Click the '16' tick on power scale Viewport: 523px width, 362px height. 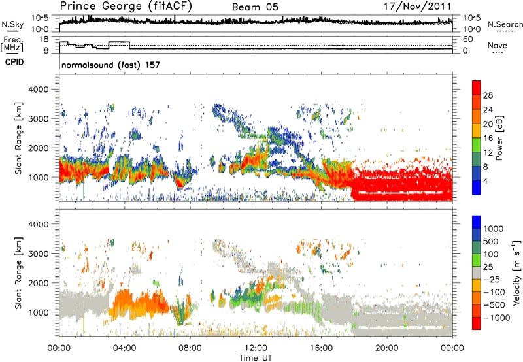(488, 139)
